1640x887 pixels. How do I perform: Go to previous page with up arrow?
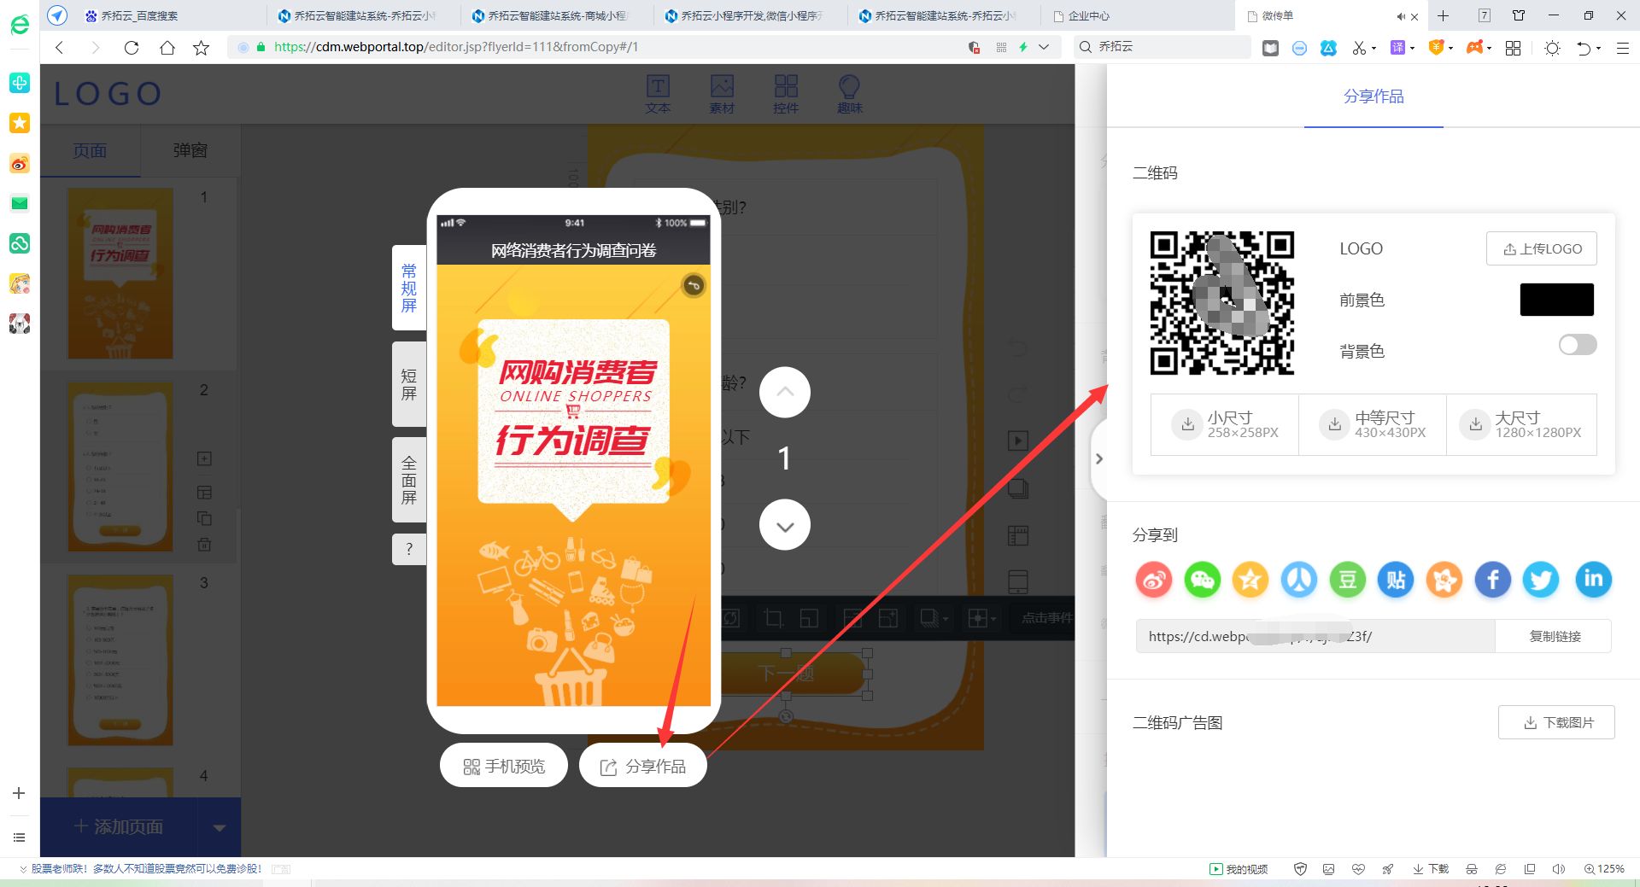(785, 393)
